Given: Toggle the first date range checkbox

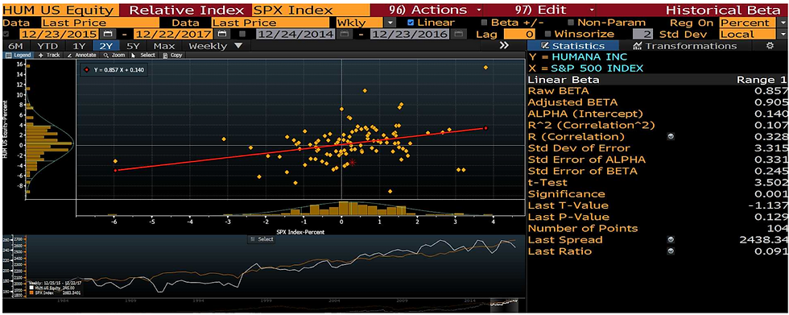Looking at the screenshot, I should (6, 34).
